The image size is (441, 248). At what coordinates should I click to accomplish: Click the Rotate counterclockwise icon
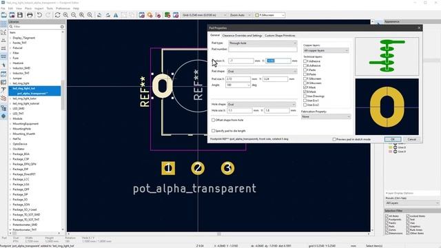coord(99,15)
